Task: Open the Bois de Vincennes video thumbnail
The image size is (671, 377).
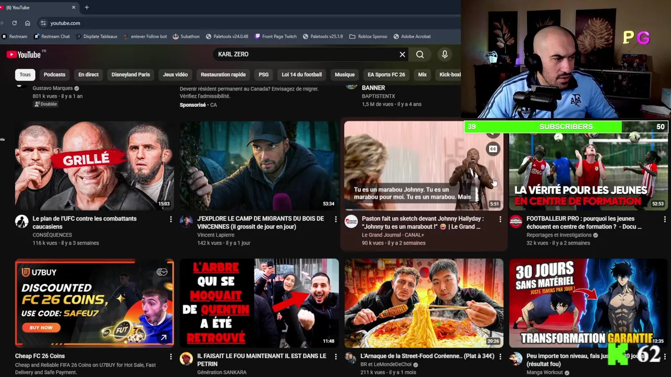Action: tap(259, 166)
